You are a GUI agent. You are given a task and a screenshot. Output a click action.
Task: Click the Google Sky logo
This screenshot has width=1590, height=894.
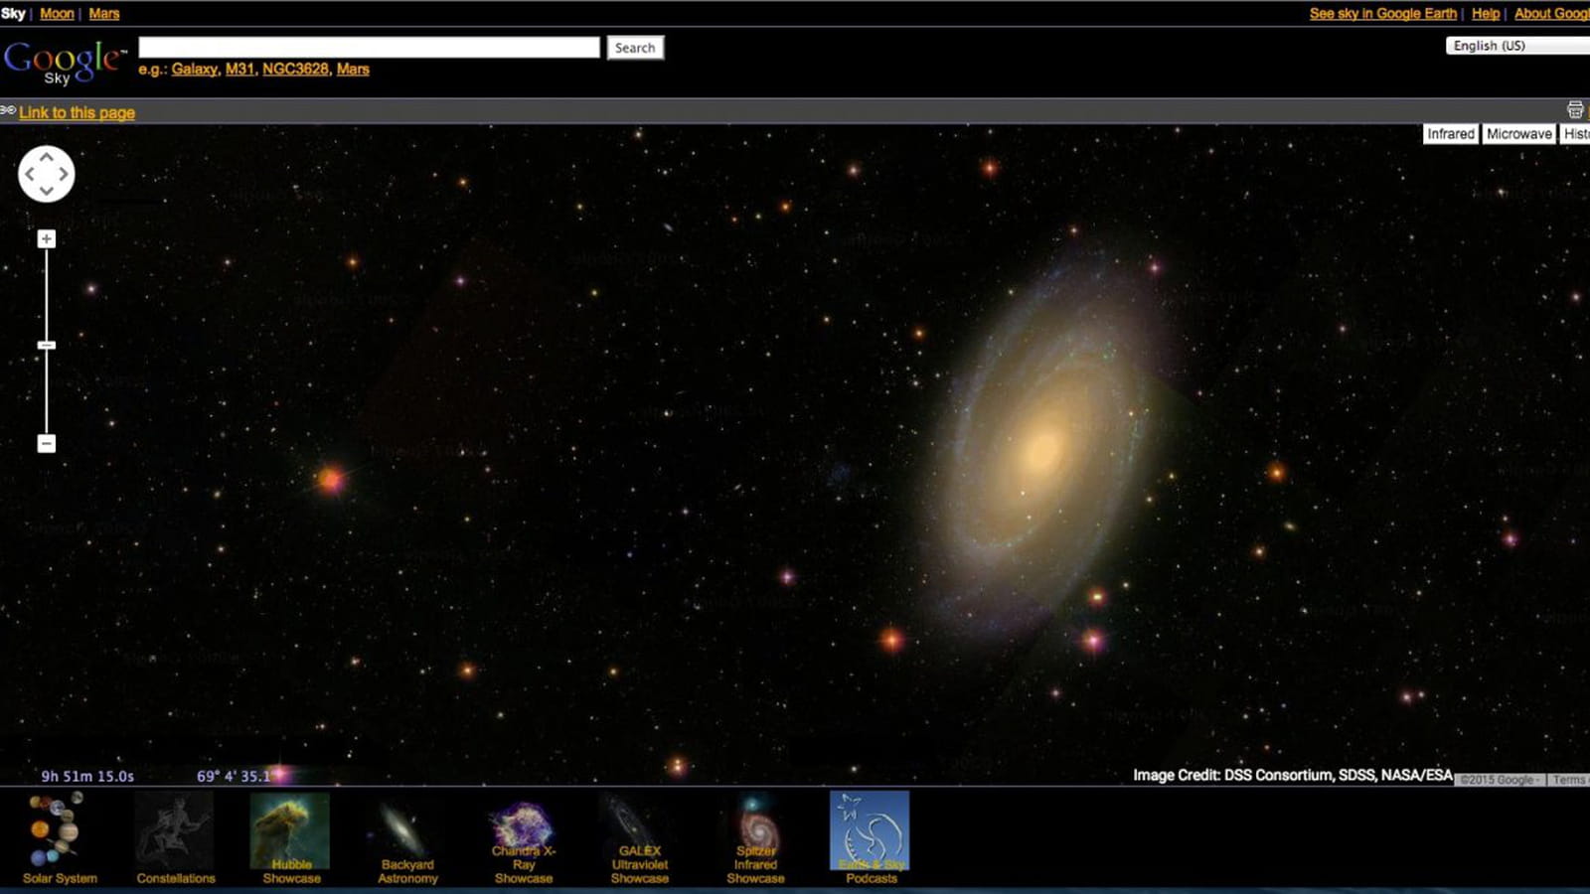(65, 62)
